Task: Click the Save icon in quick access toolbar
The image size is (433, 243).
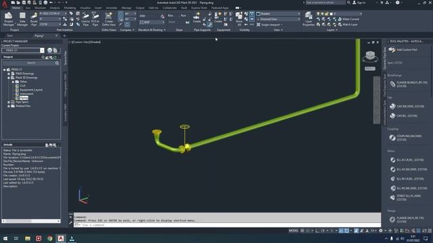Action: pyautogui.click(x=24, y=3)
